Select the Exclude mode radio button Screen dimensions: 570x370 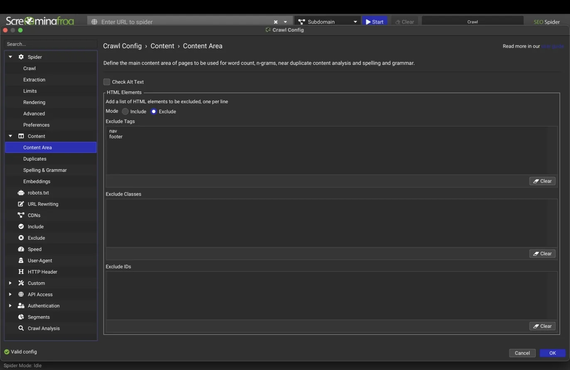[x=154, y=111]
